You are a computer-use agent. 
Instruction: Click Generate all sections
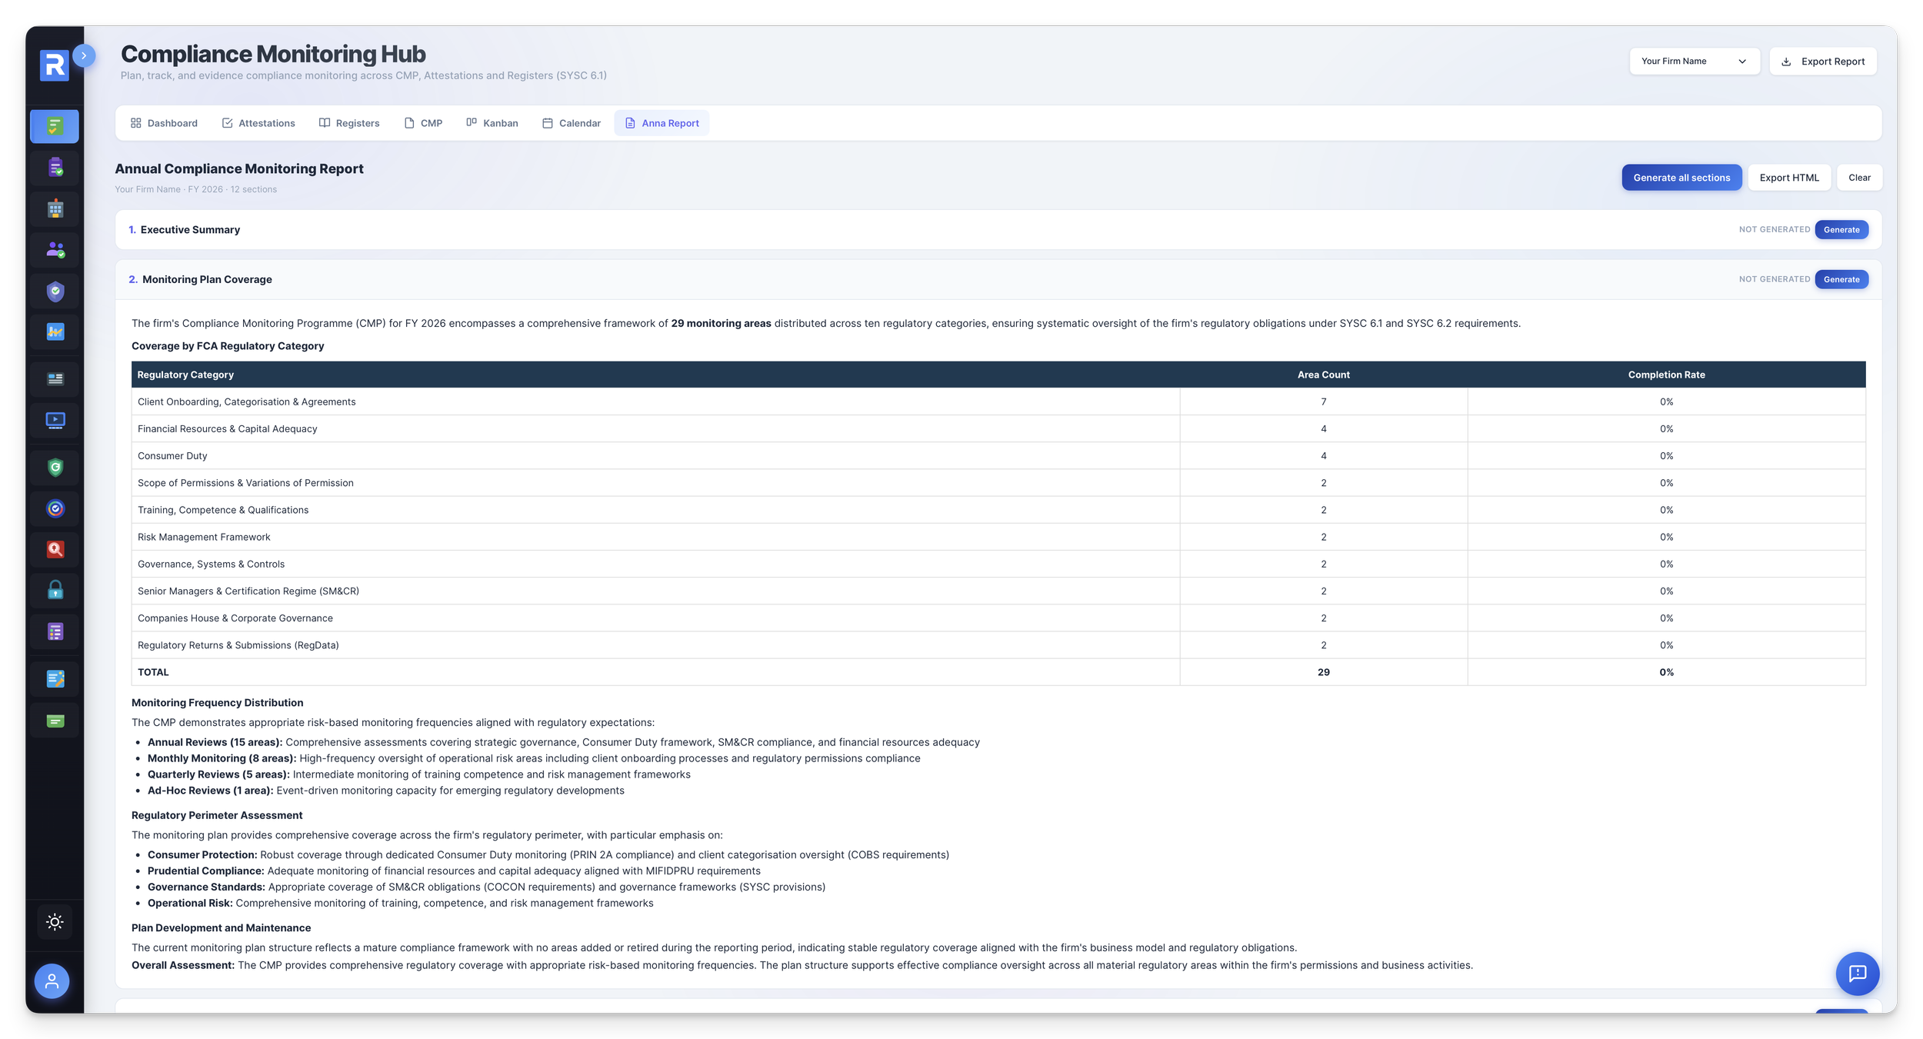tap(1682, 177)
